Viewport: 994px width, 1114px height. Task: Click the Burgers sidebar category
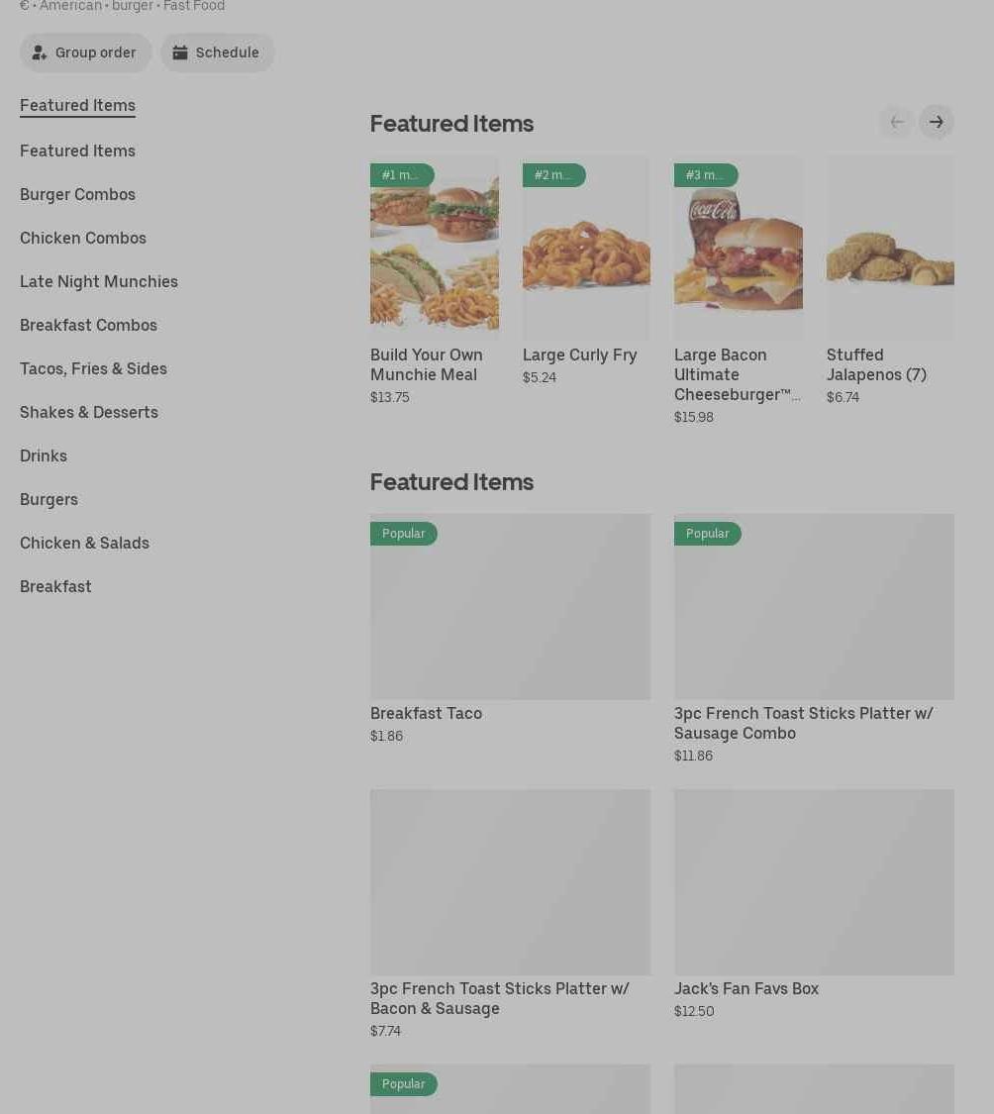point(49,499)
